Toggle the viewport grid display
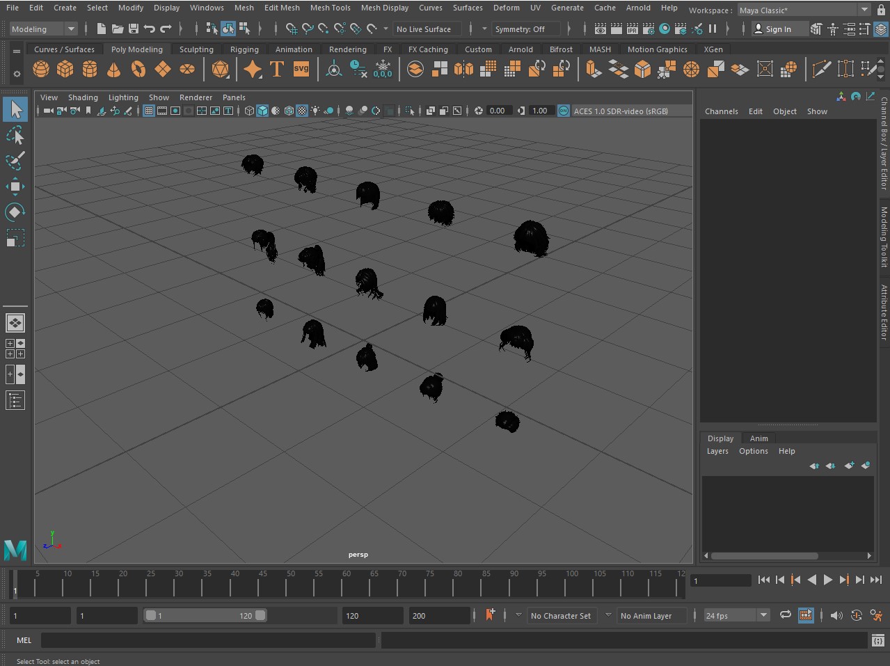 (149, 111)
